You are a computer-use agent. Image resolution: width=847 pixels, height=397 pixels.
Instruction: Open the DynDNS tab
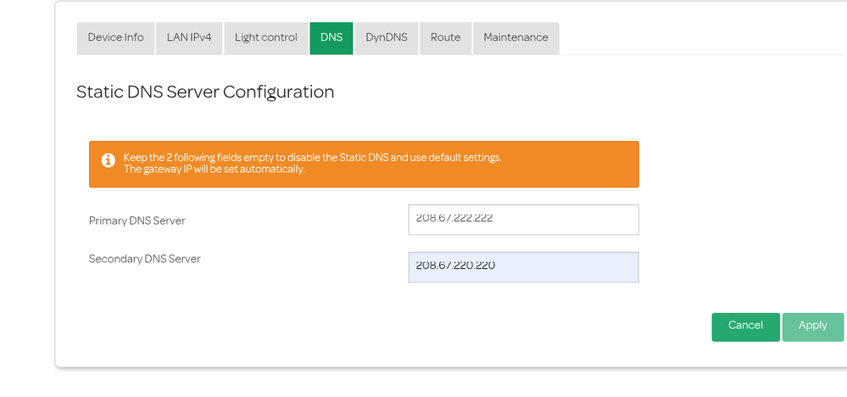tap(387, 38)
